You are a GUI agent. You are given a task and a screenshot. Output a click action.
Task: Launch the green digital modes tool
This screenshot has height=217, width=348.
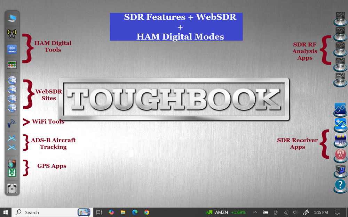pyautogui.click(x=12, y=65)
